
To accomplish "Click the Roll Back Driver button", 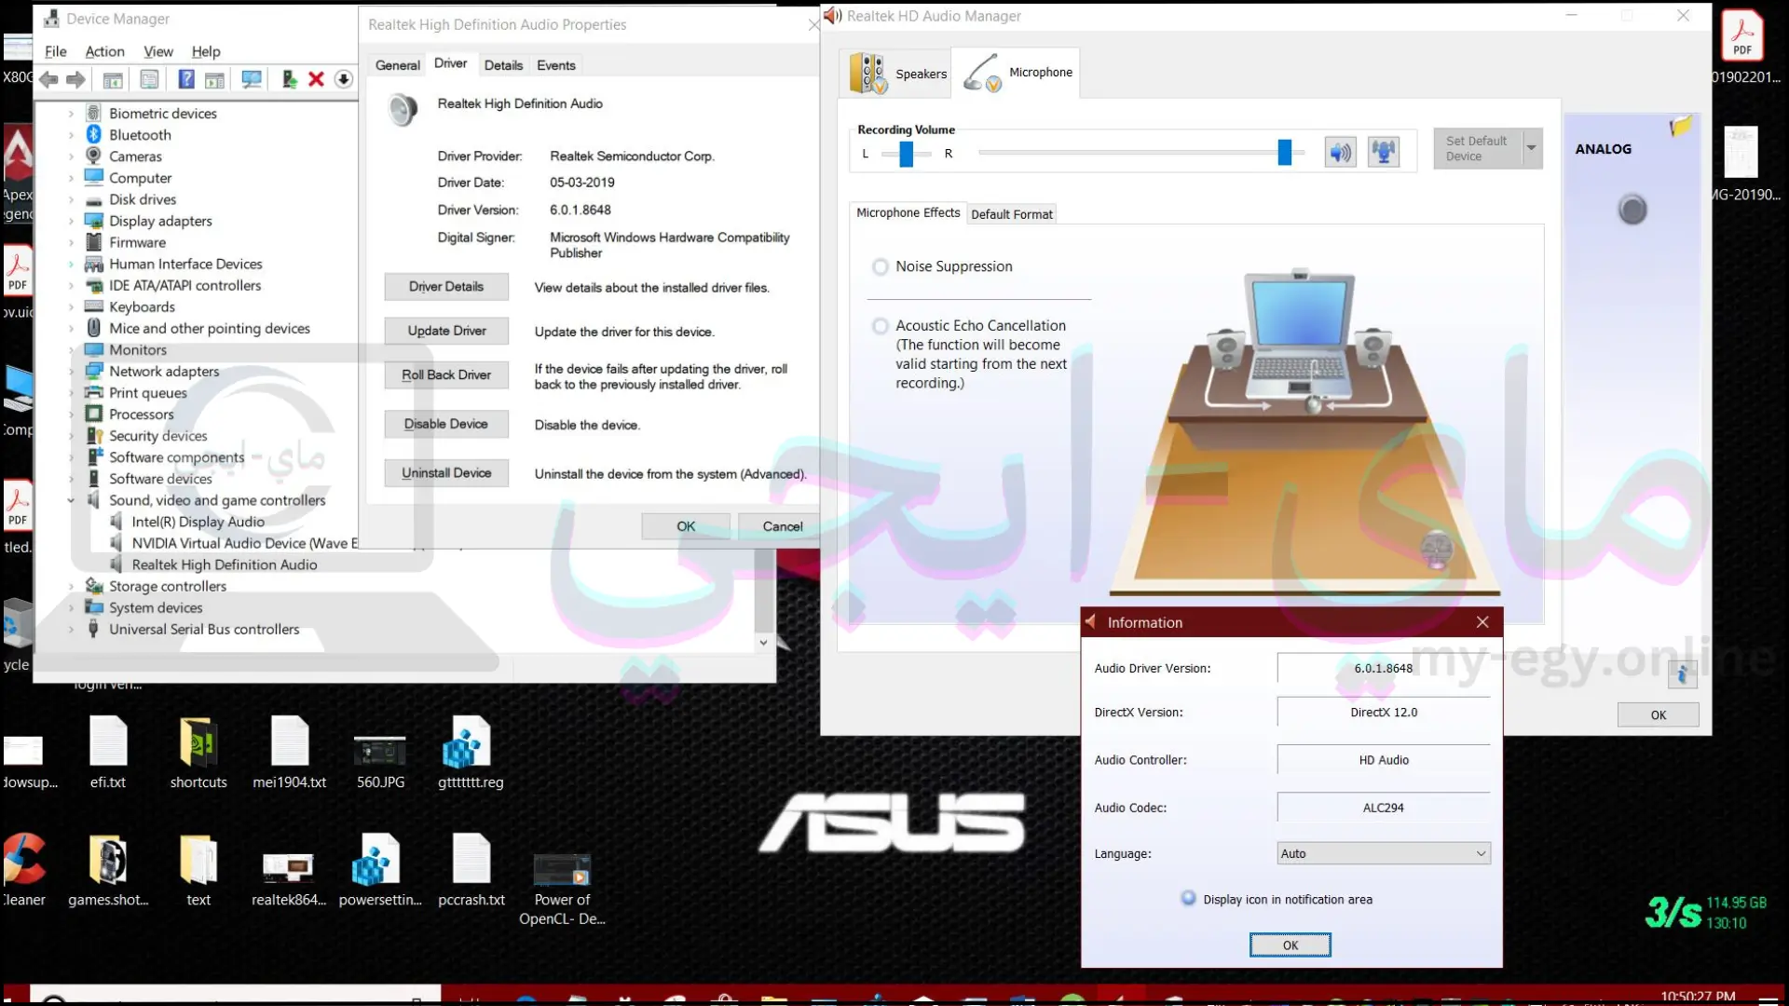I will pyautogui.click(x=446, y=374).
